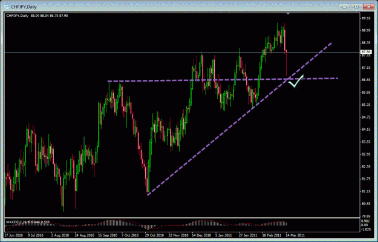Close the CHFJPY,Daily chart window
The image size is (378, 242).
click(x=368, y=7)
